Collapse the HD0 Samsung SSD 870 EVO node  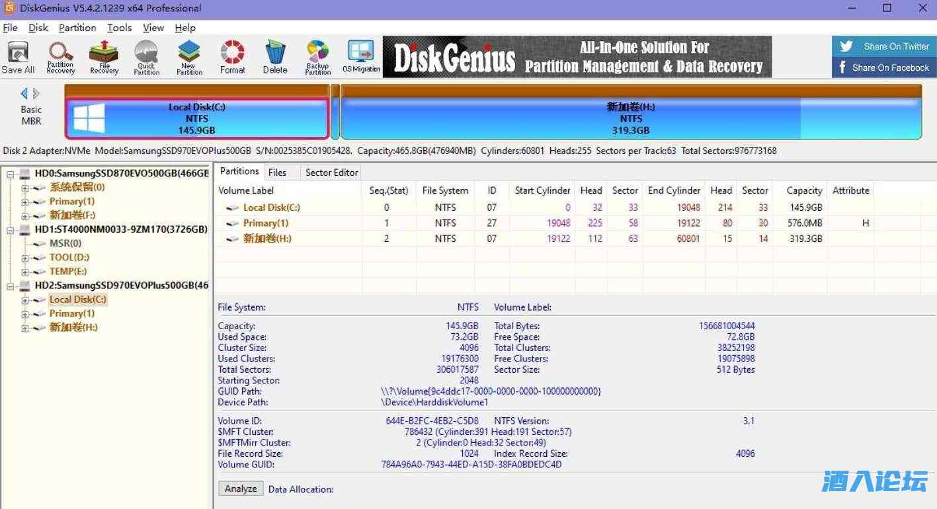pos(11,174)
